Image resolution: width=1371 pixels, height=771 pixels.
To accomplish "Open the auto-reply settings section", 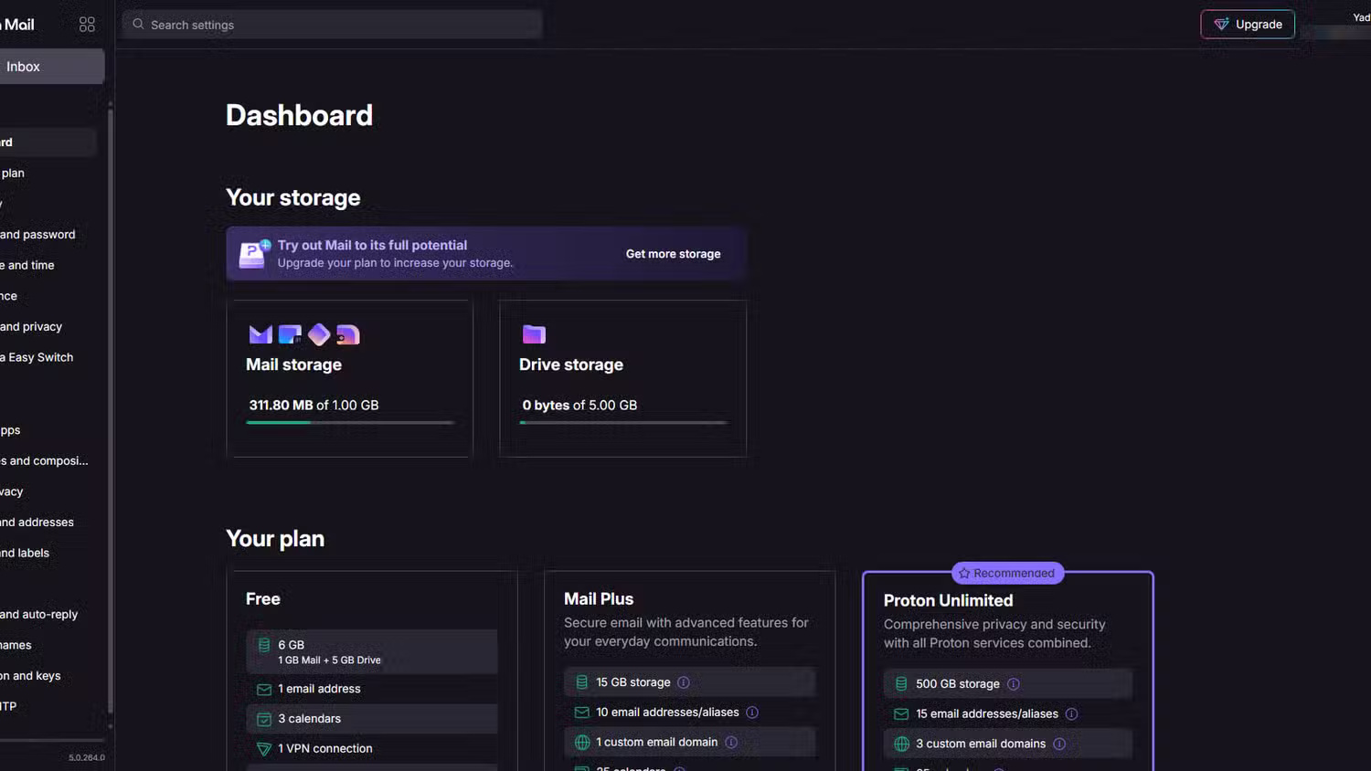I will (x=40, y=614).
